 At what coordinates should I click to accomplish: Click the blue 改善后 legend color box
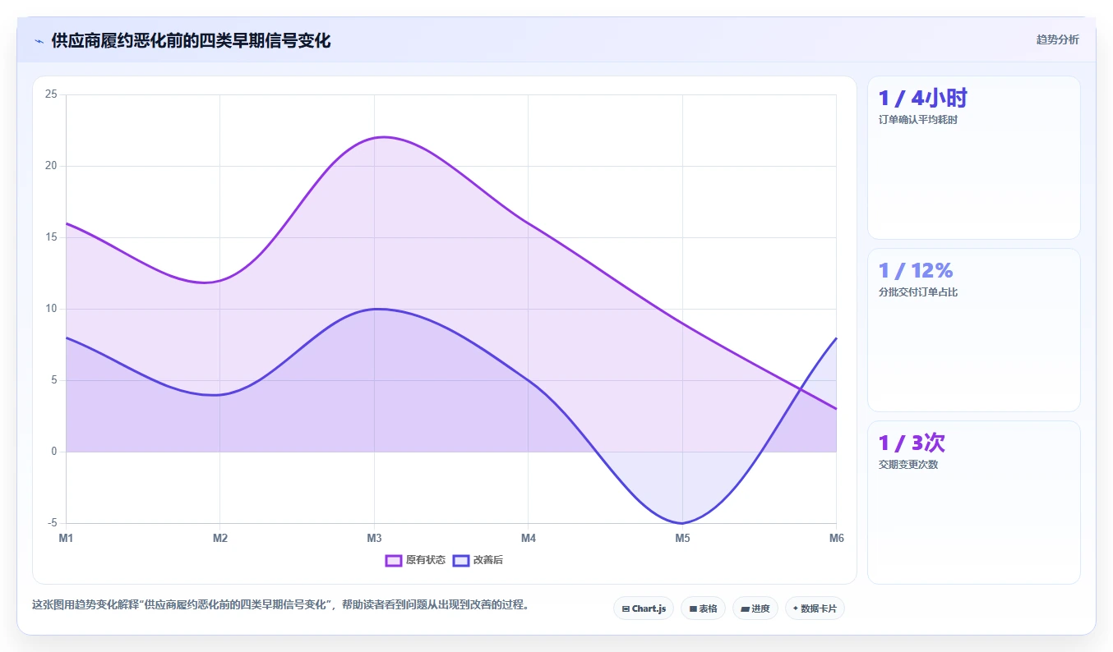(x=461, y=560)
